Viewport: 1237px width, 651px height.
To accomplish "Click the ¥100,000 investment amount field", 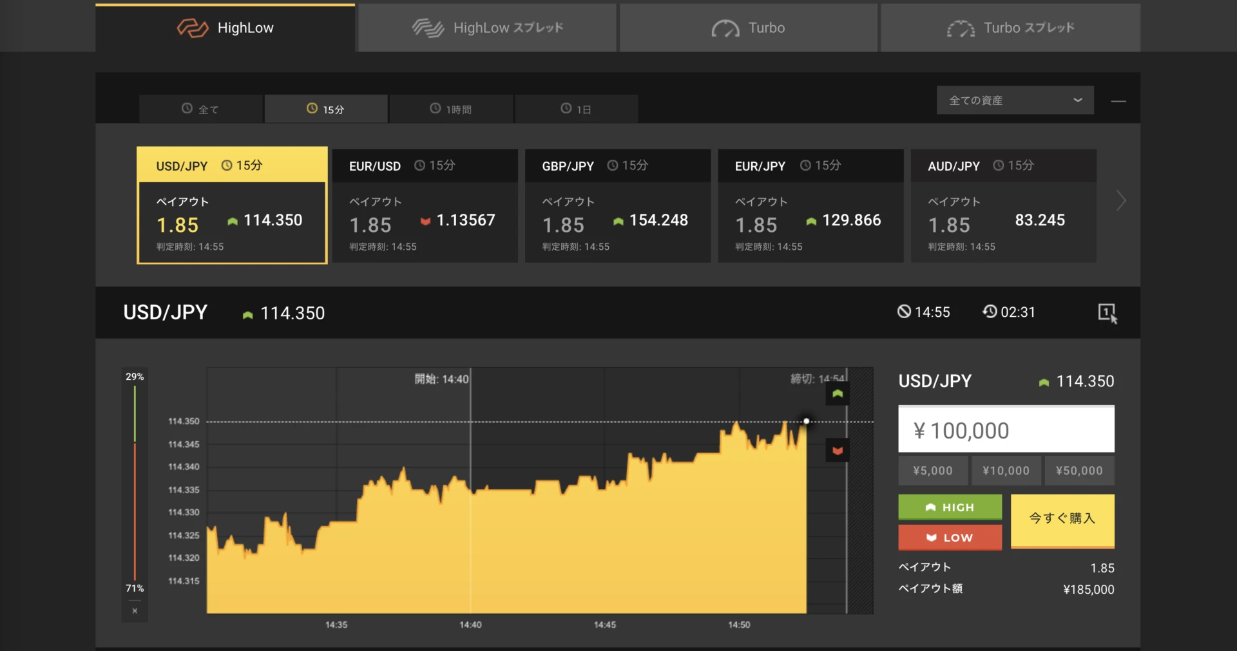I will [x=1006, y=430].
